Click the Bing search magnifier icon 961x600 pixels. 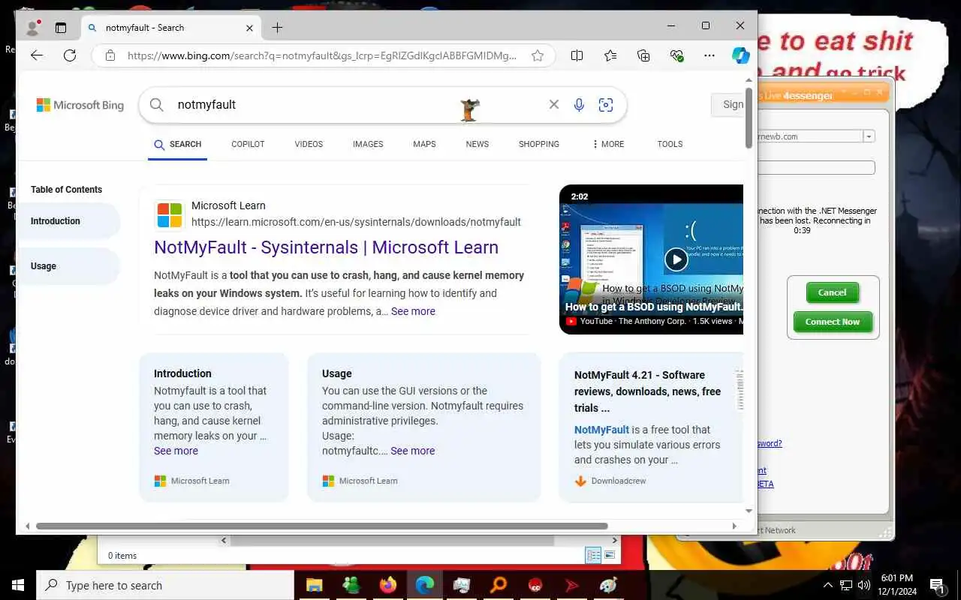[x=156, y=105]
